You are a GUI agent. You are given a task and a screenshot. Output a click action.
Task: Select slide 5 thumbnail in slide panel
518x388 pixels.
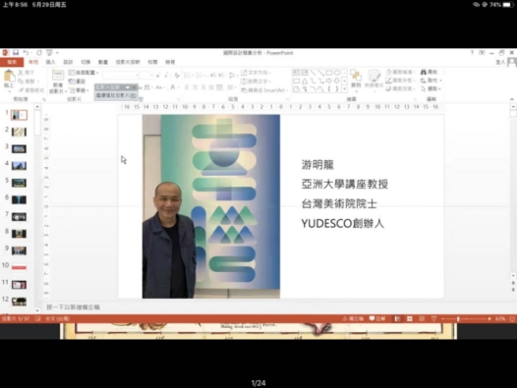pos(19,183)
